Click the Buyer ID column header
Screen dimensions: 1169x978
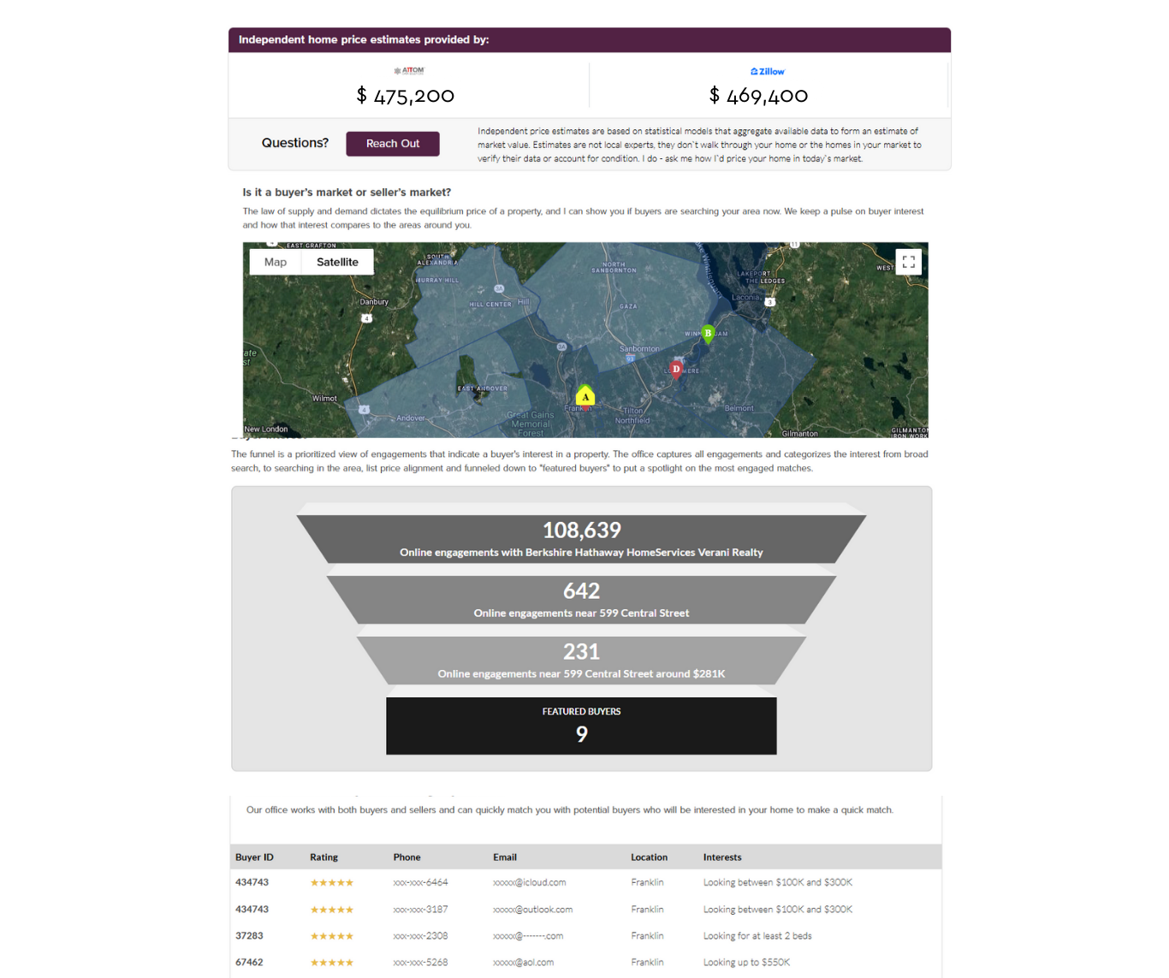pos(254,857)
